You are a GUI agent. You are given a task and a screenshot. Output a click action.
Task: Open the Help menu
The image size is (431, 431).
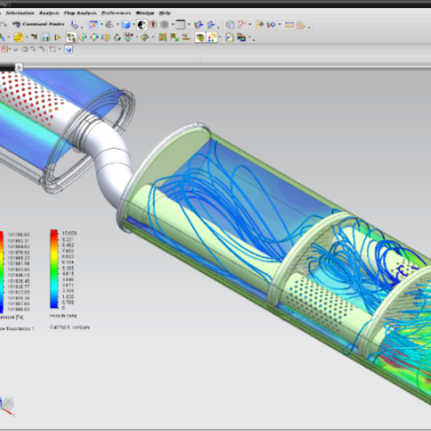[165, 13]
